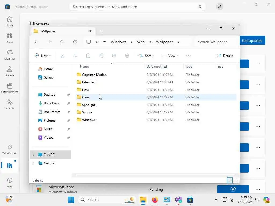
Task: Open the View dropdown menu
Action: 170,56
